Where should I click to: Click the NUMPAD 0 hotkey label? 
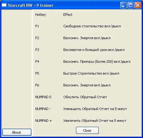(x=43, y=97)
